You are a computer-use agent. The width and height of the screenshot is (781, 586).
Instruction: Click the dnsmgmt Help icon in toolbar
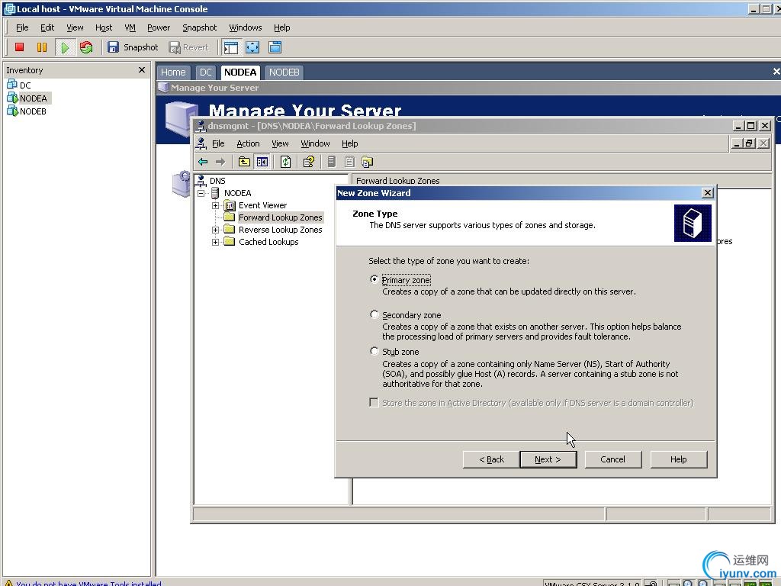309,162
